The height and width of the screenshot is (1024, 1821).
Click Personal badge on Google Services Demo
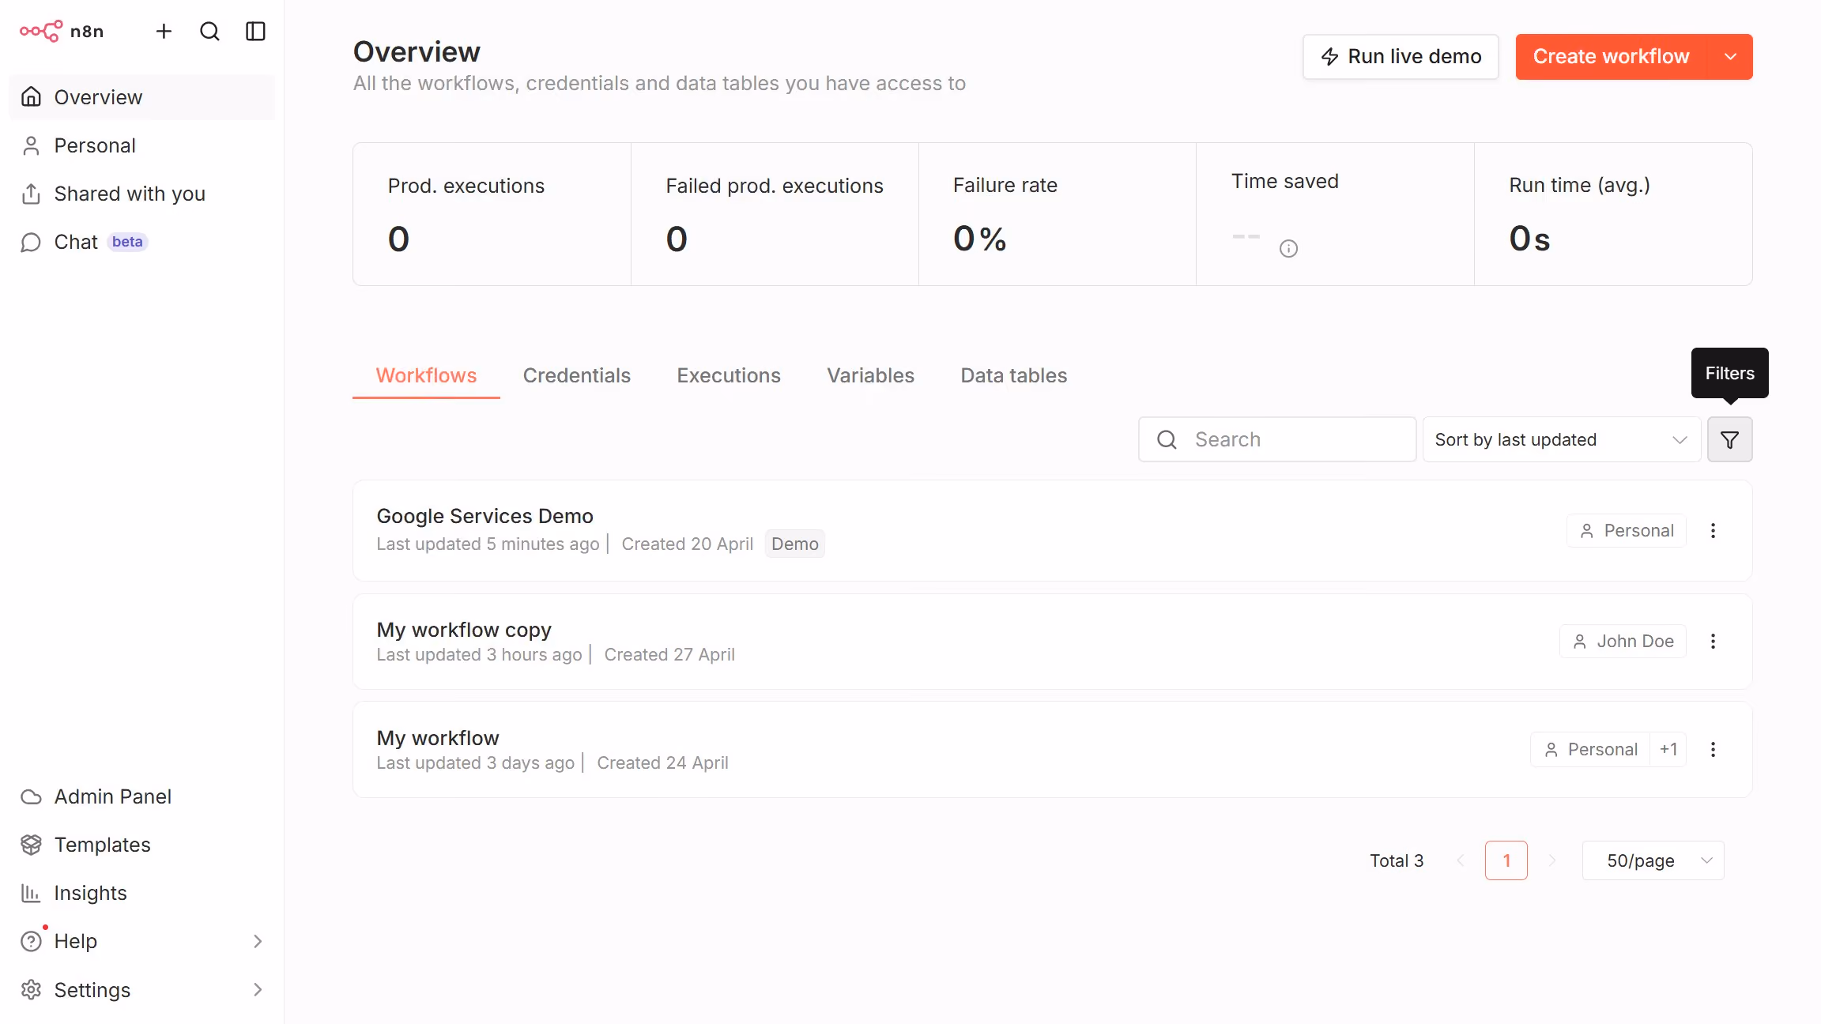[x=1627, y=531]
